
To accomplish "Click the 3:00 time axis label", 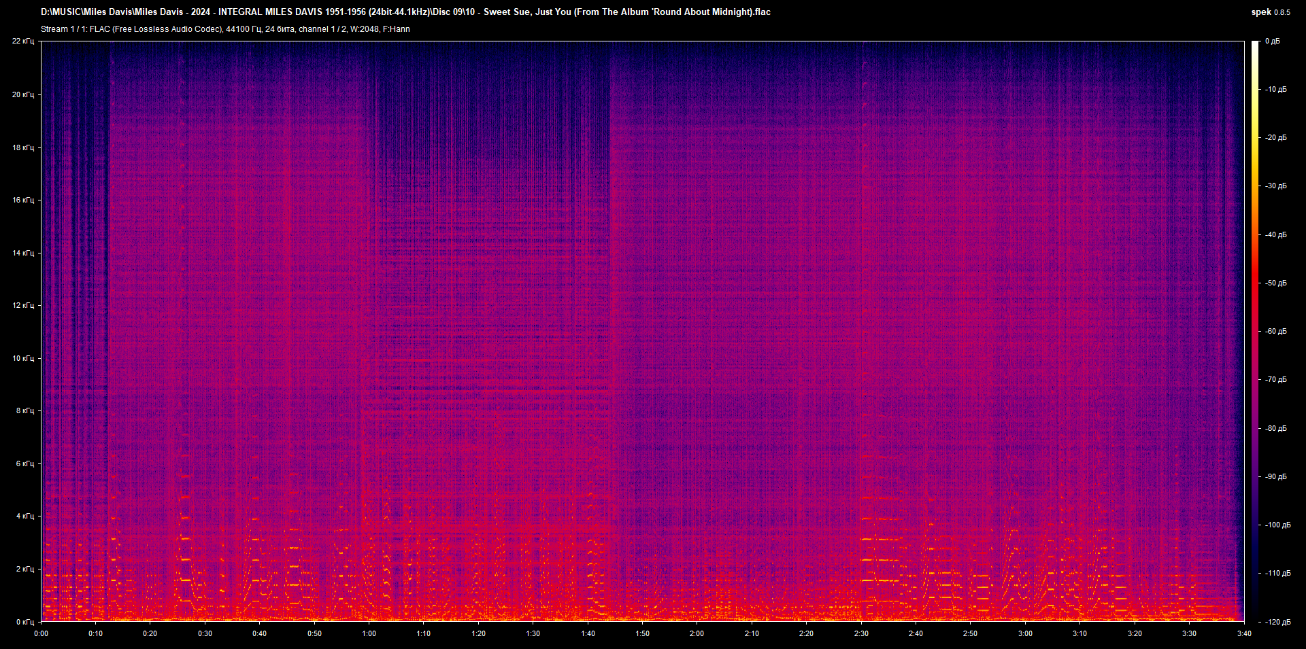I will click(1025, 633).
